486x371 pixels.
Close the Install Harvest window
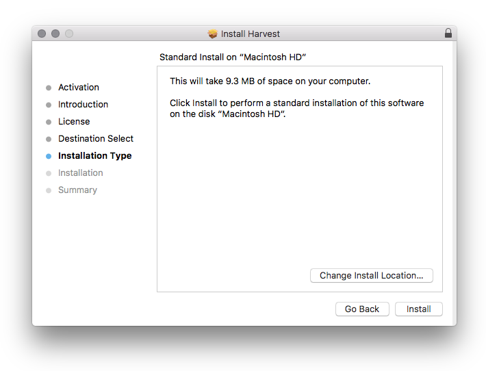coord(42,34)
